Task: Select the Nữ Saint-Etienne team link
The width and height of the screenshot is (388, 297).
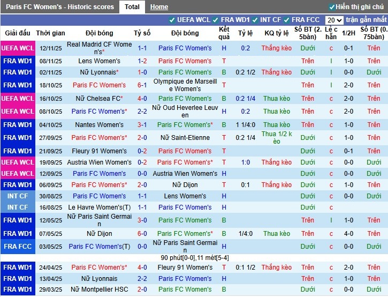Action: point(185,138)
